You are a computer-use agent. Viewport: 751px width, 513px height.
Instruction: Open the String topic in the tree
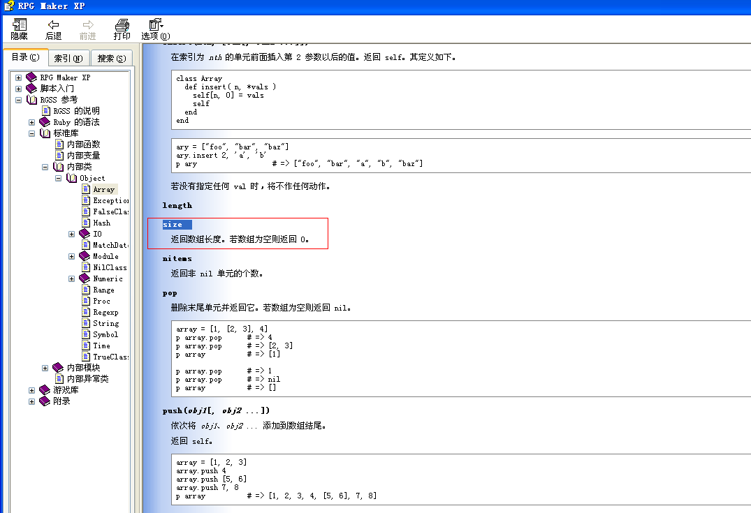106,323
